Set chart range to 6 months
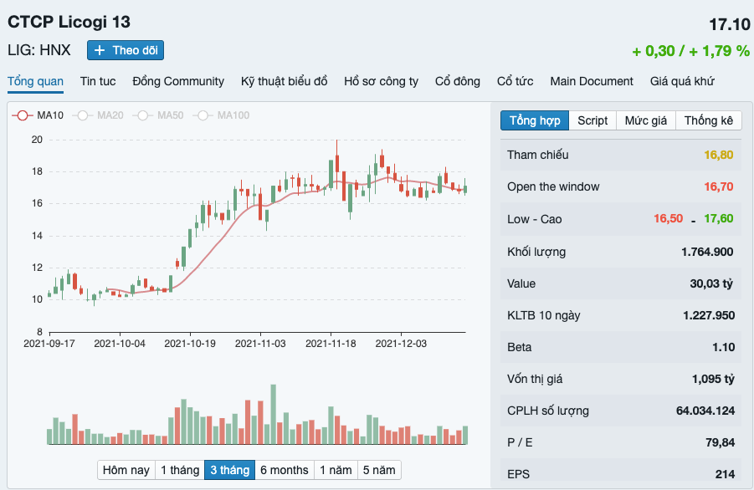Viewport: 754px width, 490px height. [x=284, y=470]
